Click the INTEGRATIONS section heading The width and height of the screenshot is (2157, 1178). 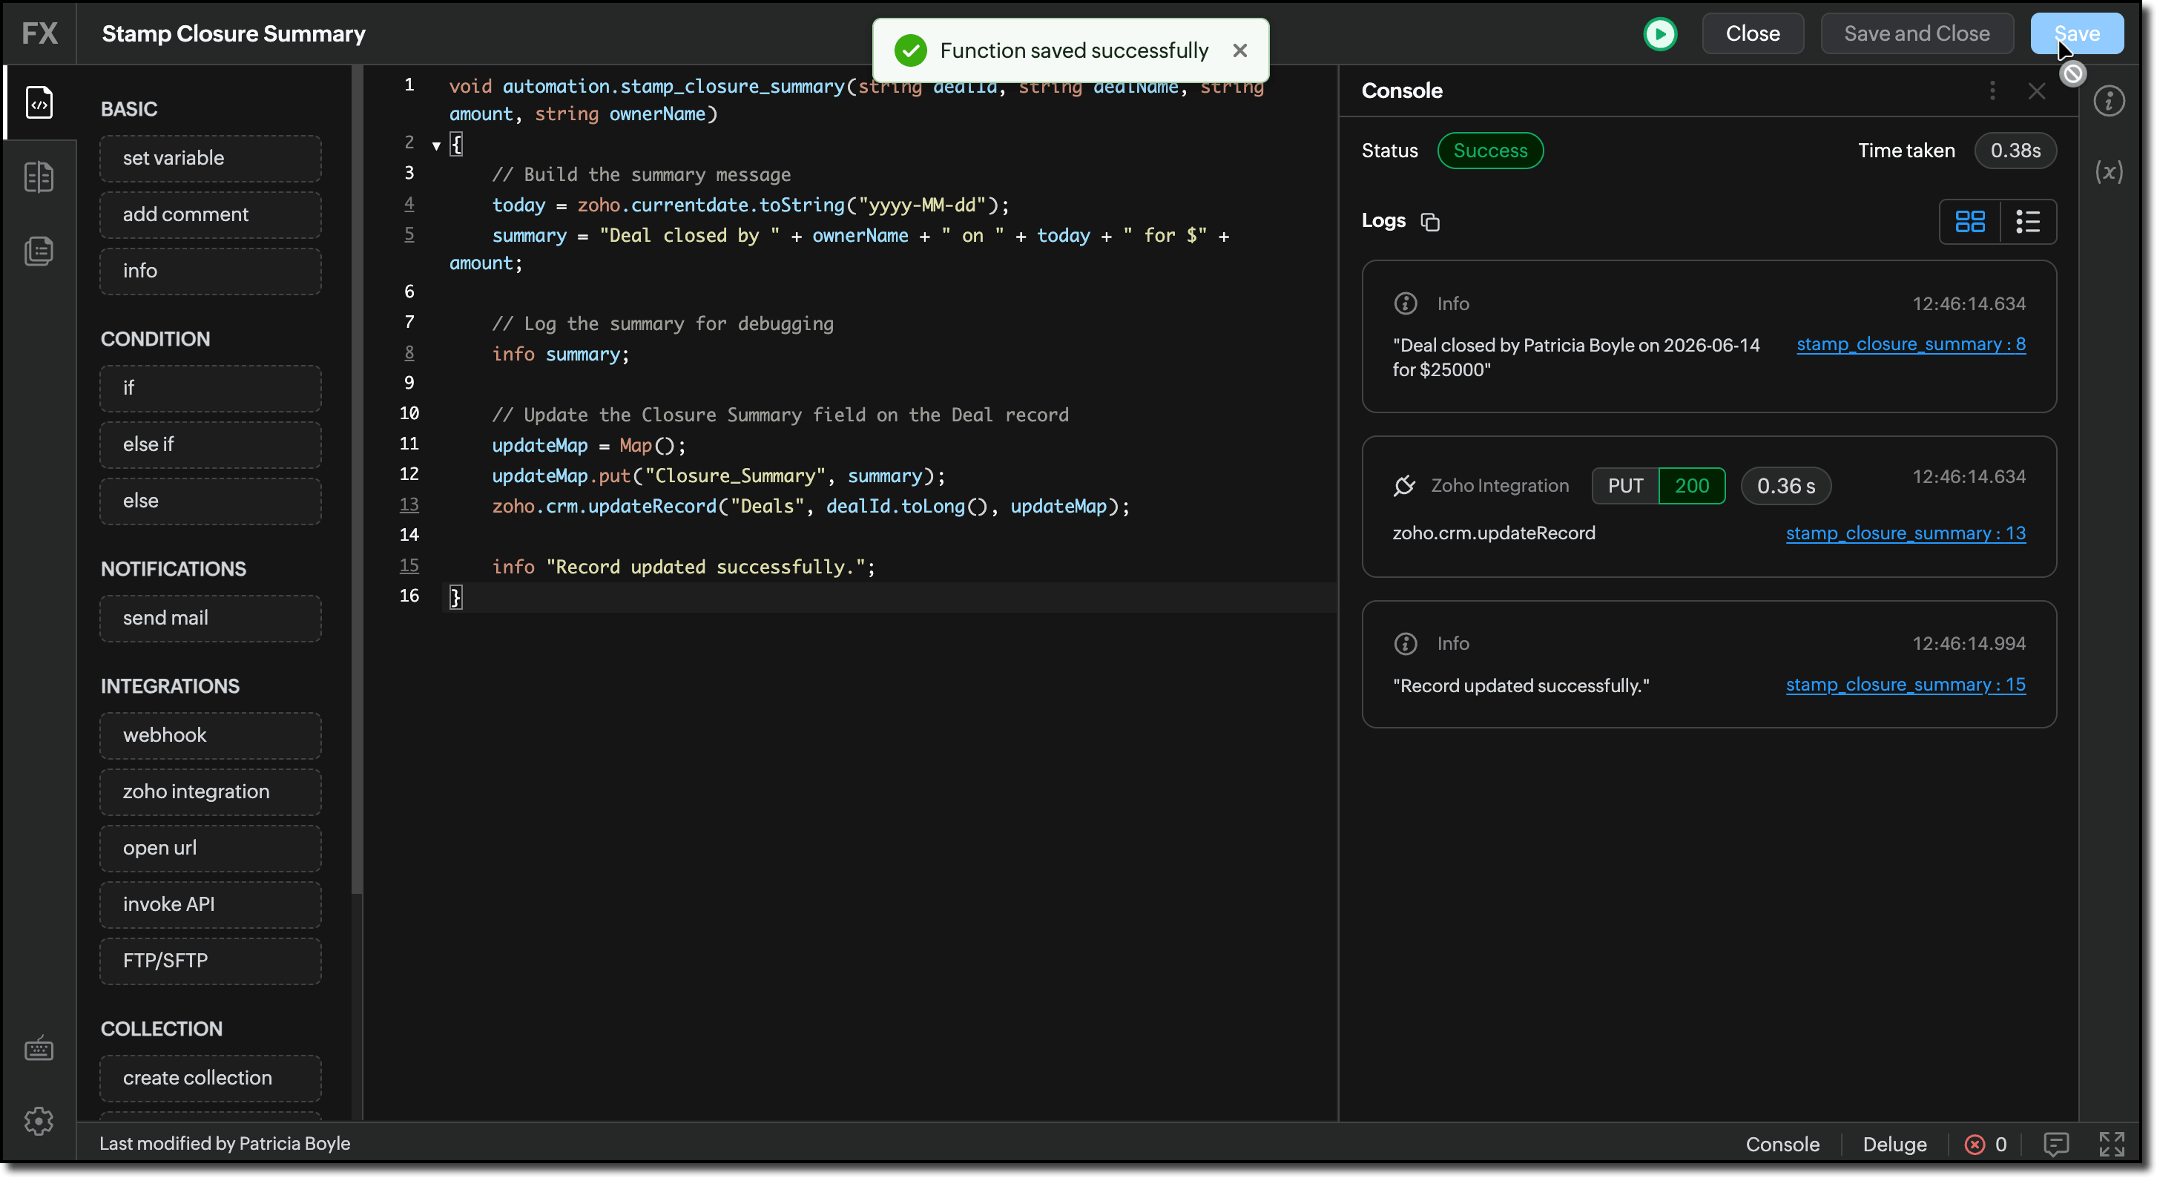pos(170,686)
